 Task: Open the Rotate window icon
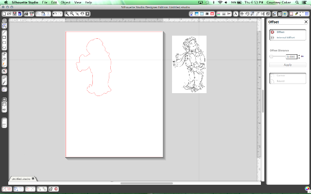(247, 14)
